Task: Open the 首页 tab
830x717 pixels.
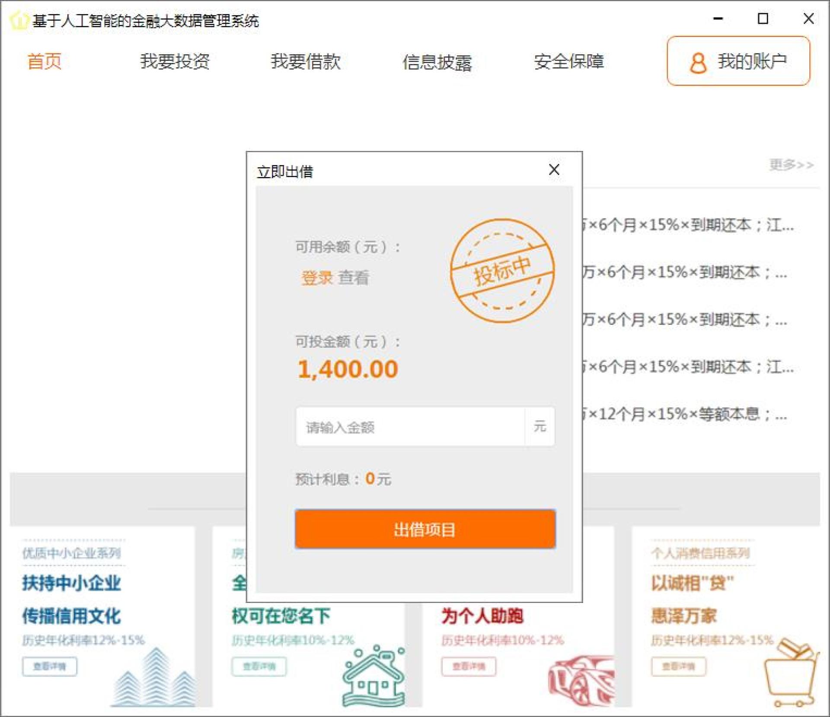Action: [44, 61]
